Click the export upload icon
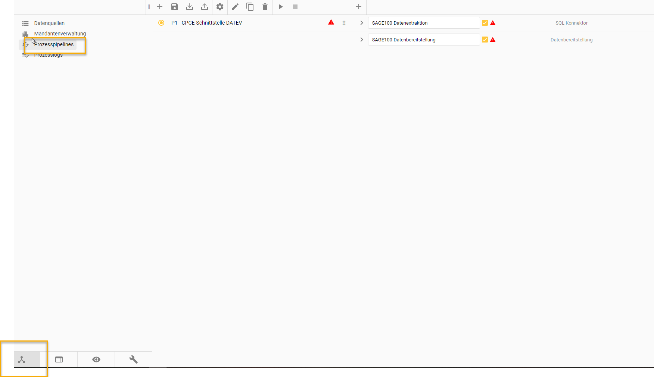 (x=205, y=7)
